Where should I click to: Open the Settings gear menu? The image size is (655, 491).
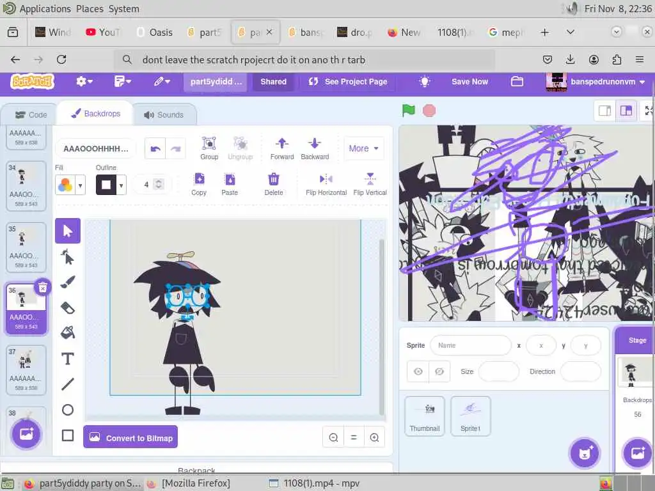[x=84, y=82]
